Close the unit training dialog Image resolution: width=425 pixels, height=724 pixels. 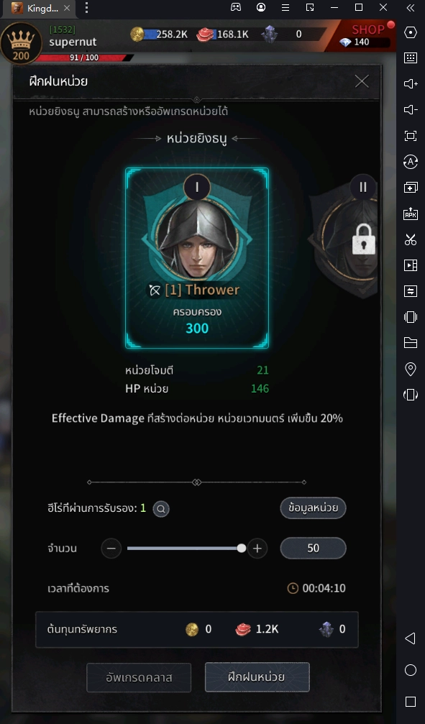point(362,81)
